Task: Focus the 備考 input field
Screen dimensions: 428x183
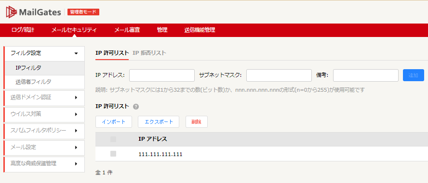Action: coord(366,75)
